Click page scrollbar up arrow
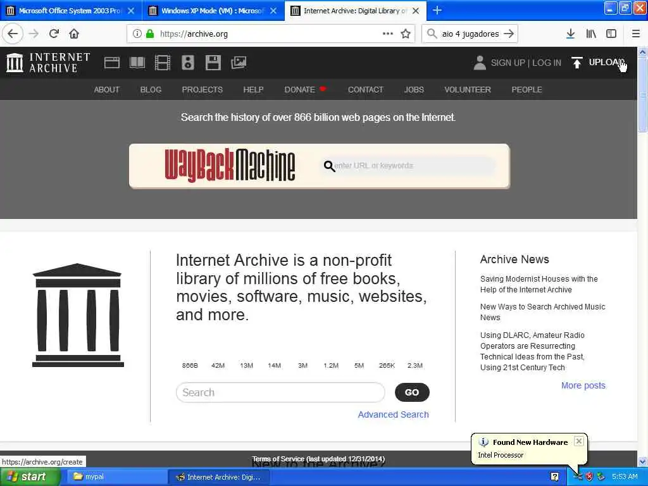648x486 pixels. coord(642,53)
